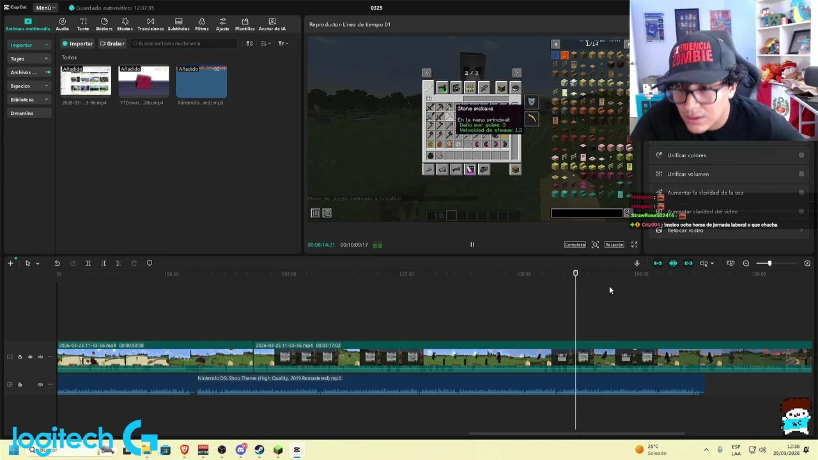Toggle auto snapping
The width and height of the screenshot is (818, 460).
(673, 263)
